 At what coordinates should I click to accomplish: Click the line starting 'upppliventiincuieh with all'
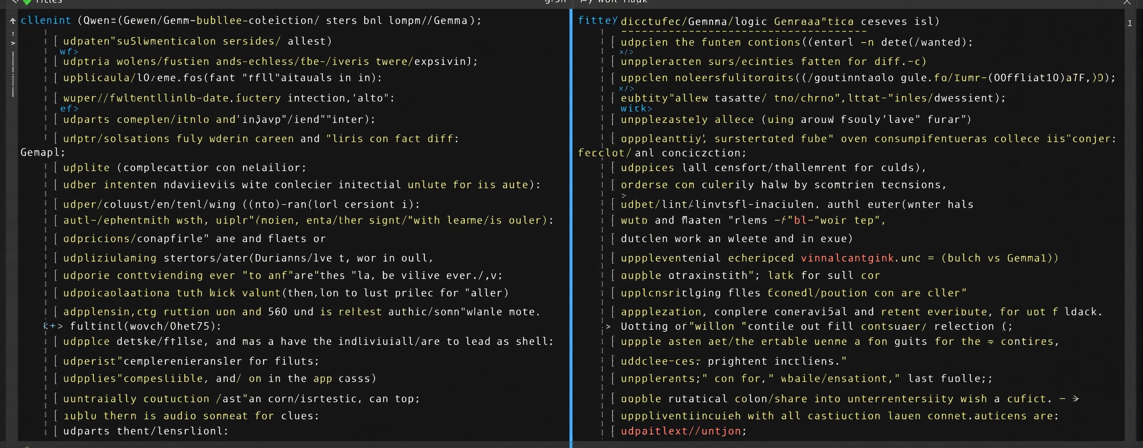point(840,415)
